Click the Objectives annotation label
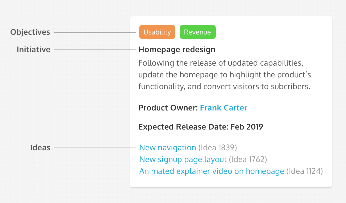Image resolution: width=346 pixels, height=203 pixels. point(30,32)
